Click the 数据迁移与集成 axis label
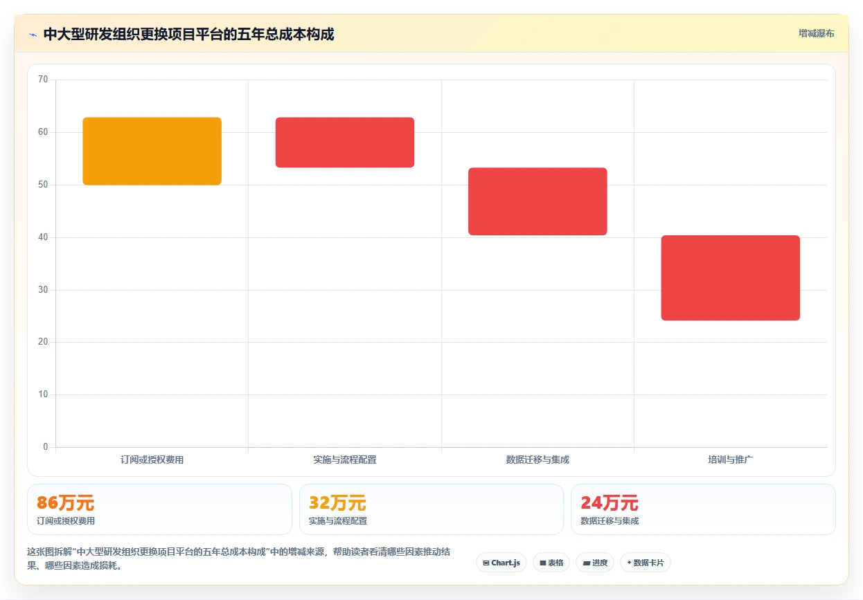Viewport: 863px width, 600px height. click(537, 460)
